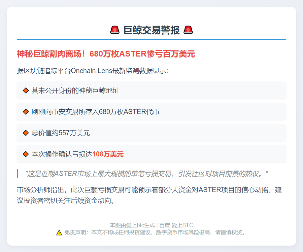Expand the 巨鲸交易警报 title section
The height and width of the screenshot is (252, 303).
151,30
